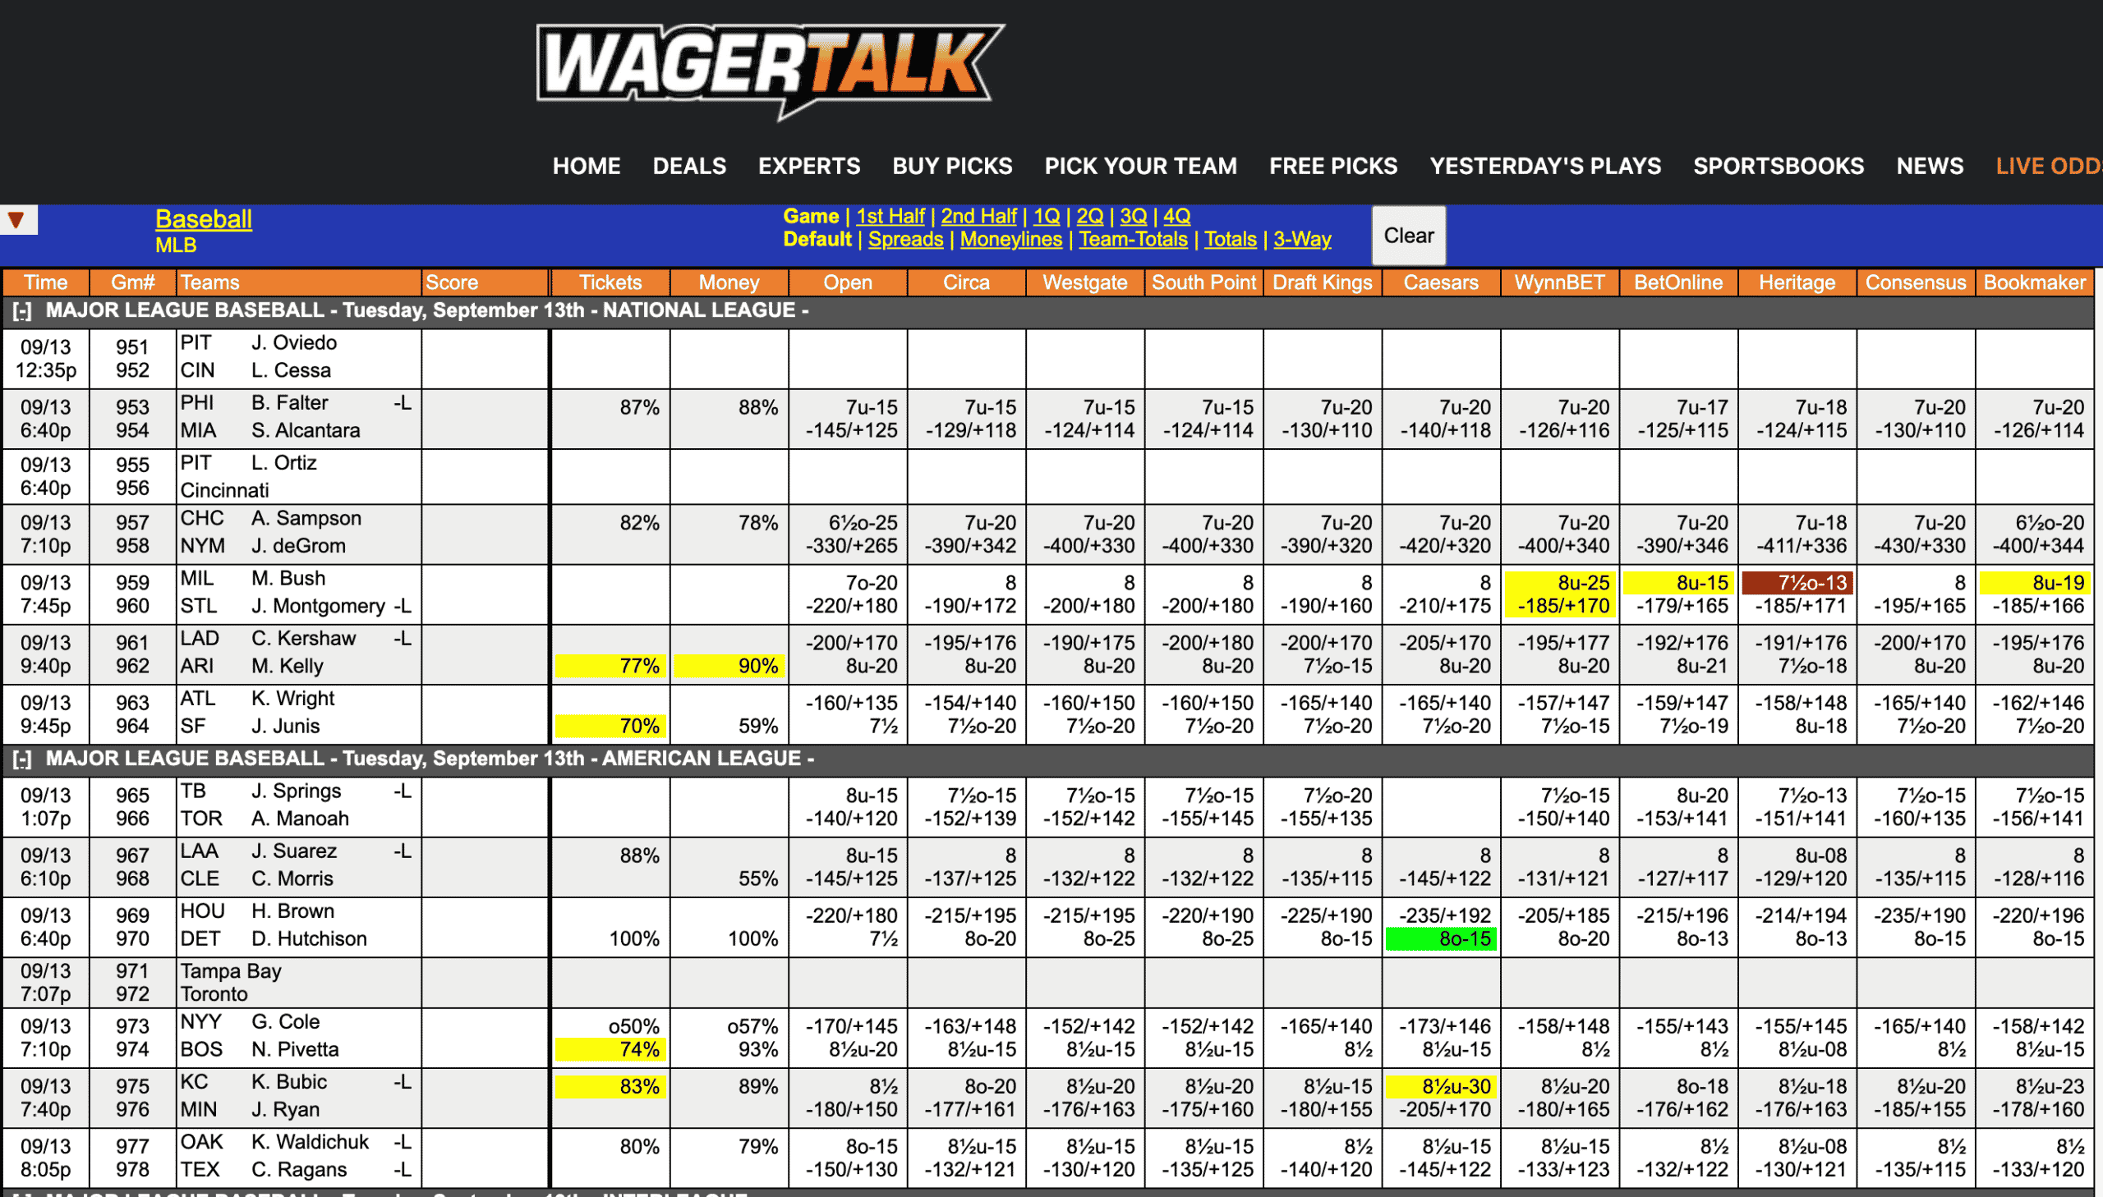
Task: Go to the NEWS section
Action: (x=1930, y=166)
